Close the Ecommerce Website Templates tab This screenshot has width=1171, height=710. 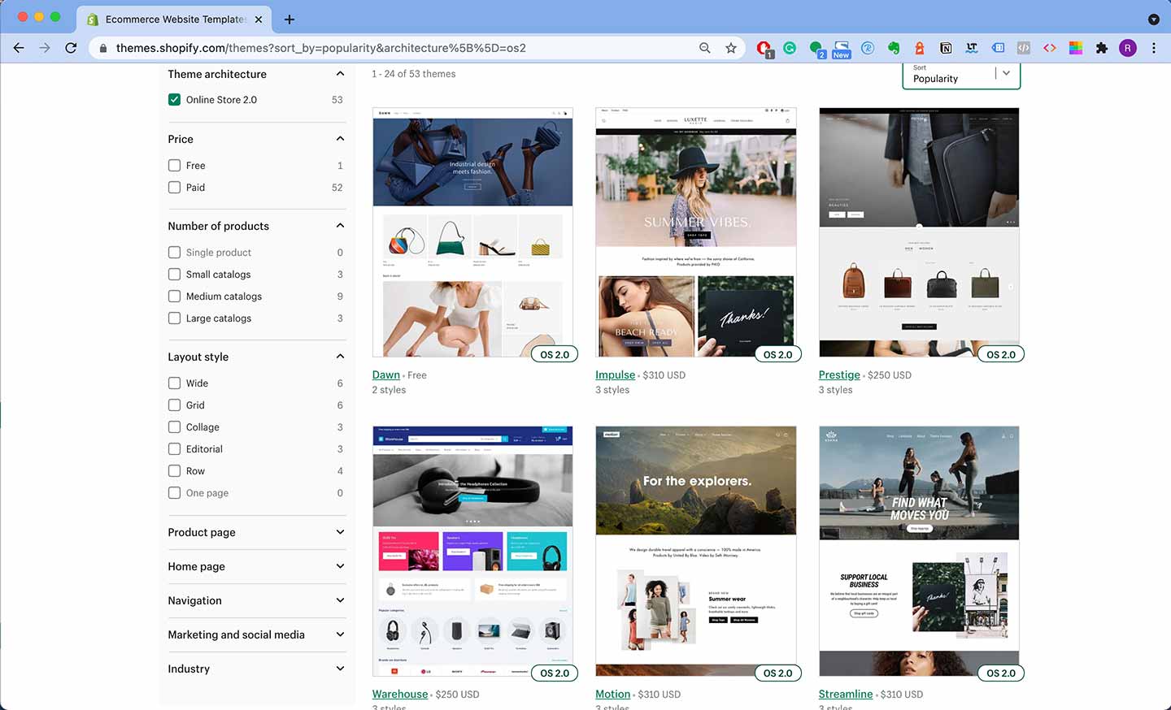pos(259,19)
